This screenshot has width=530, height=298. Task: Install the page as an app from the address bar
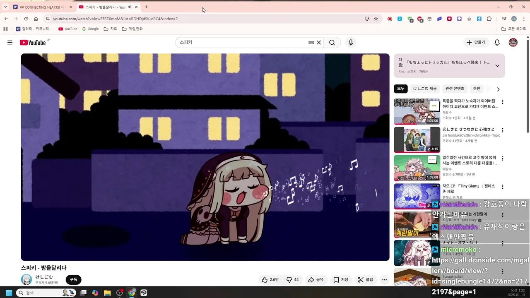point(367,19)
